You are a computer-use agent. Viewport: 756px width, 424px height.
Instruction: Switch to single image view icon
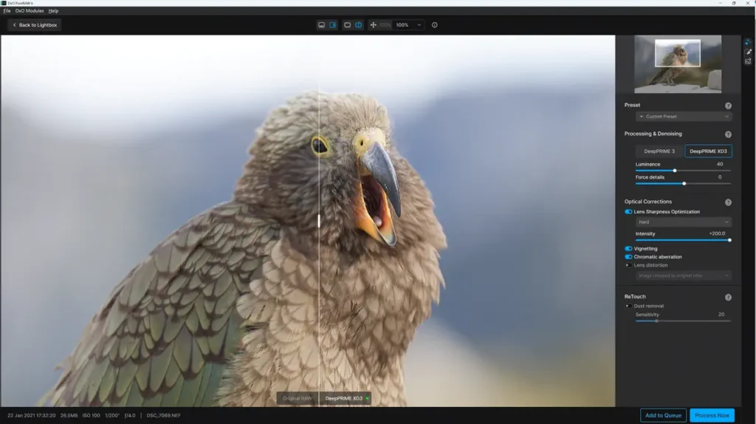347,25
